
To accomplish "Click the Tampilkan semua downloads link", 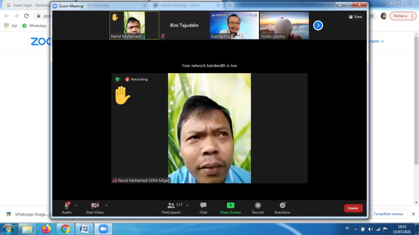I will point(388,214).
